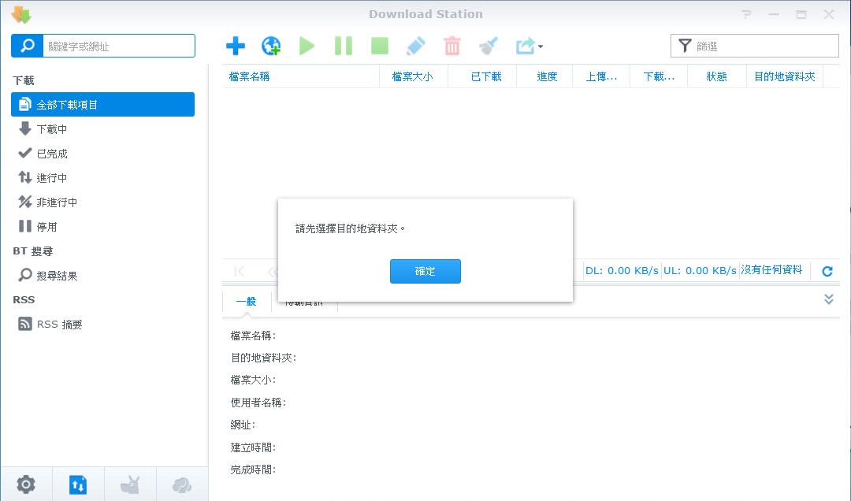Image resolution: width=851 pixels, height=501 pixels.
Task: Sort by the 已下載 column header
Action: tap(482, 76)
